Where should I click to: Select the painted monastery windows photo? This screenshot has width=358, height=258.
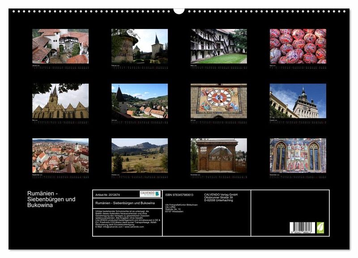tap(298, 155)
